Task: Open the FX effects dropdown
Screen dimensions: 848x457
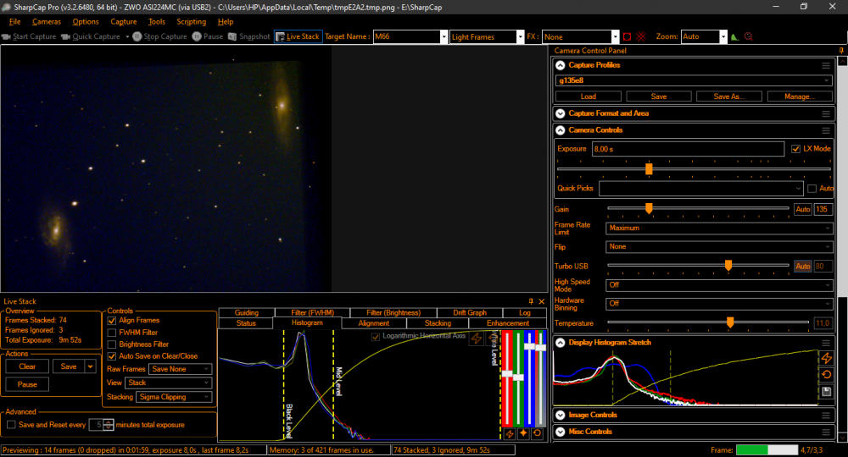Action: coord(615,36)
